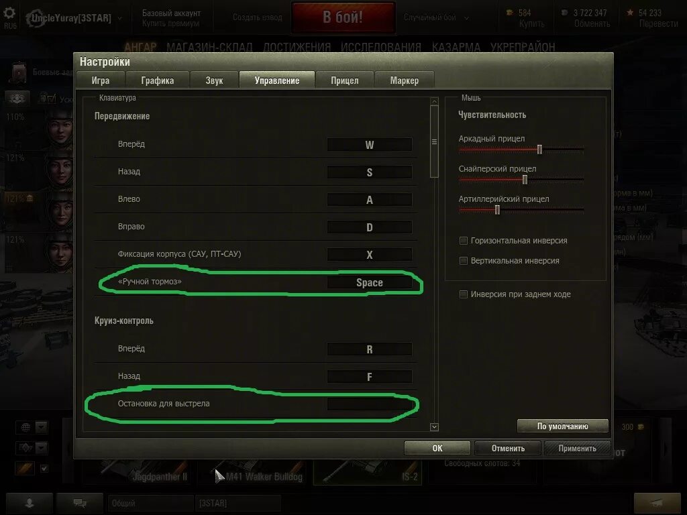Screen dimensions: 687x515
Task: Click the scrollbar down arrow
Action: 434,427
